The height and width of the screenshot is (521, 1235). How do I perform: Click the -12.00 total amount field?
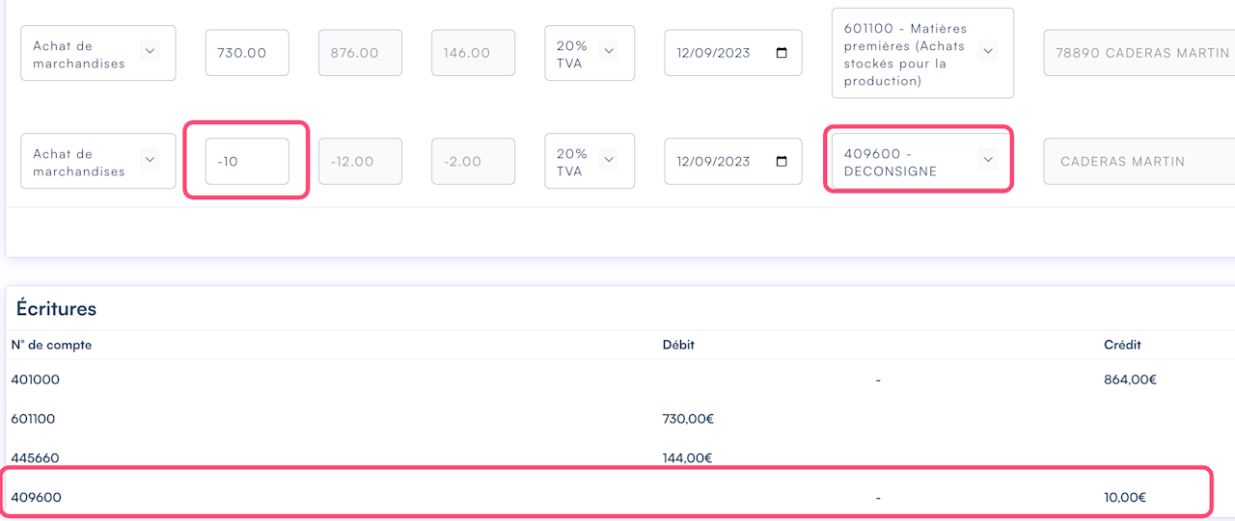[x=362, y=161]
